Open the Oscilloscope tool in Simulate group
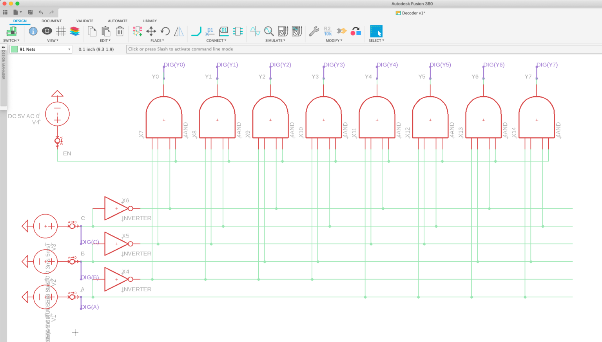 point(297,31)
